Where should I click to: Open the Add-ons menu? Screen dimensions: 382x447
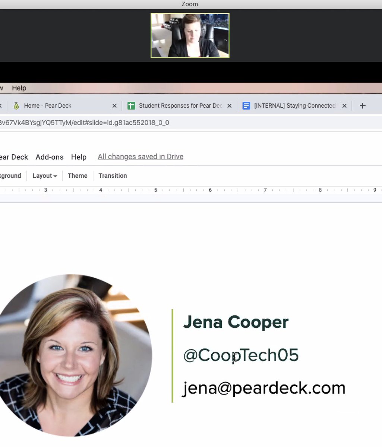click(x=50, y=157)
